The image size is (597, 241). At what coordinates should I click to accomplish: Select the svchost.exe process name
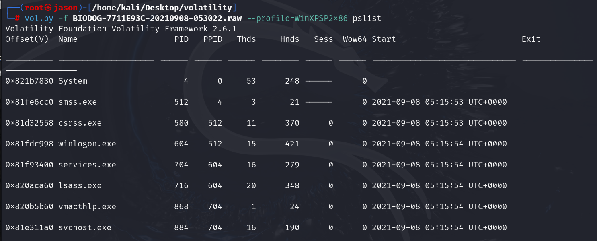pyautogui.click(x=85, y=228)
